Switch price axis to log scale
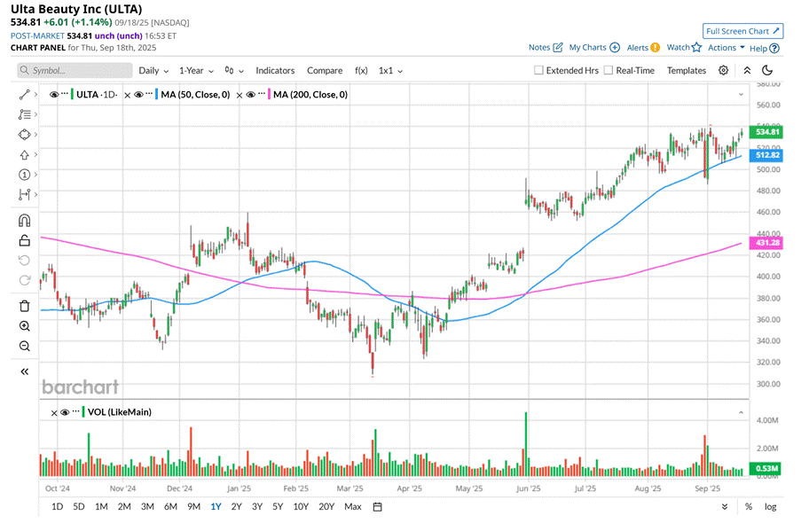This screenshot has height=523, width=801. click(770, 507)
